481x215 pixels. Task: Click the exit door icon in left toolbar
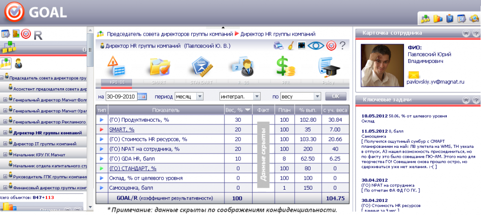point(16,33)
